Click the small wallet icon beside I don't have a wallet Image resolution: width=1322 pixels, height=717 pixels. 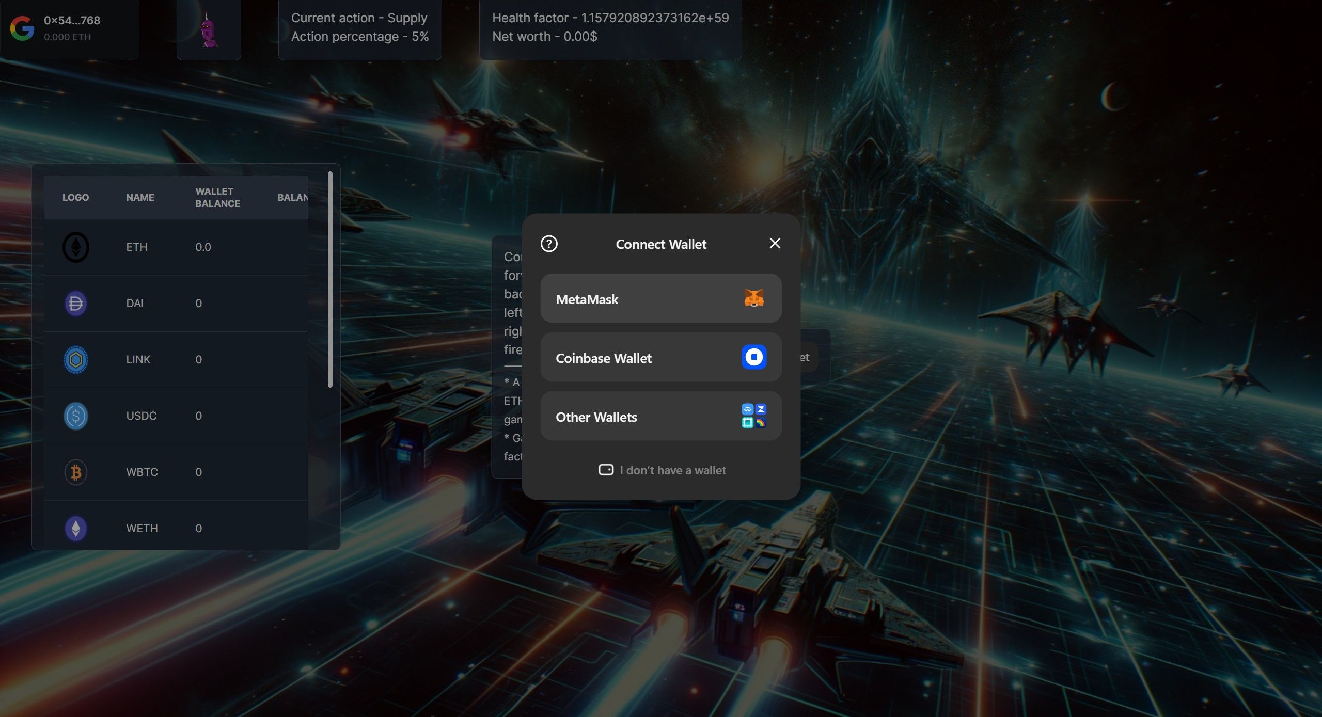tap(606, 470)
